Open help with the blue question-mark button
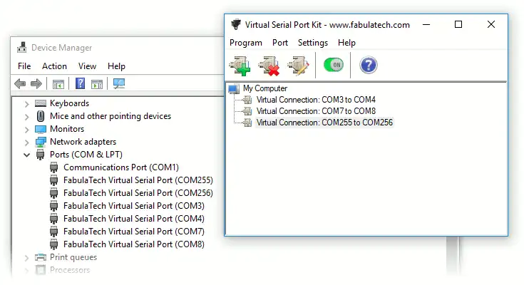This screenshot has width=524, height=285. (x=368, y=66)
